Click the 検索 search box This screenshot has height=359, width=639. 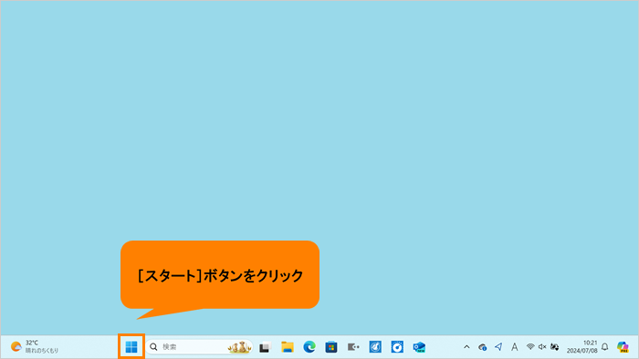pyautogui.click(x=199, y=347)
